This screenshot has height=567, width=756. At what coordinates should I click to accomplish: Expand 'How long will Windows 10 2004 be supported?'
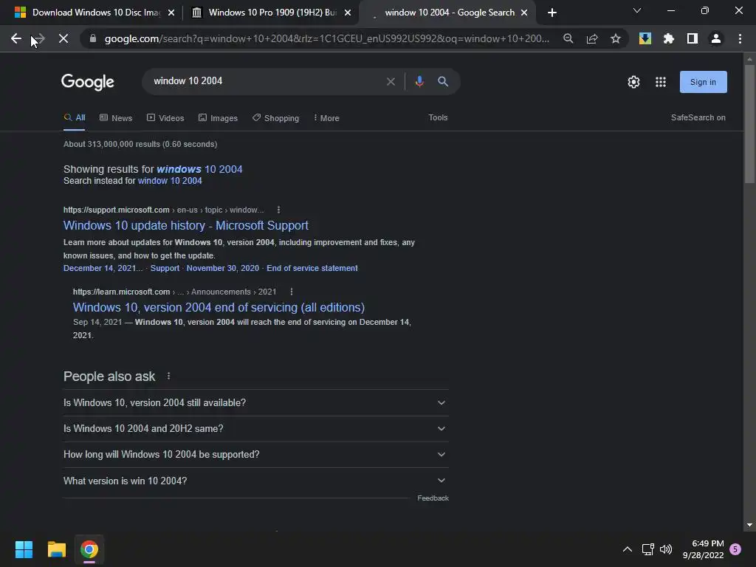(256, 455)
